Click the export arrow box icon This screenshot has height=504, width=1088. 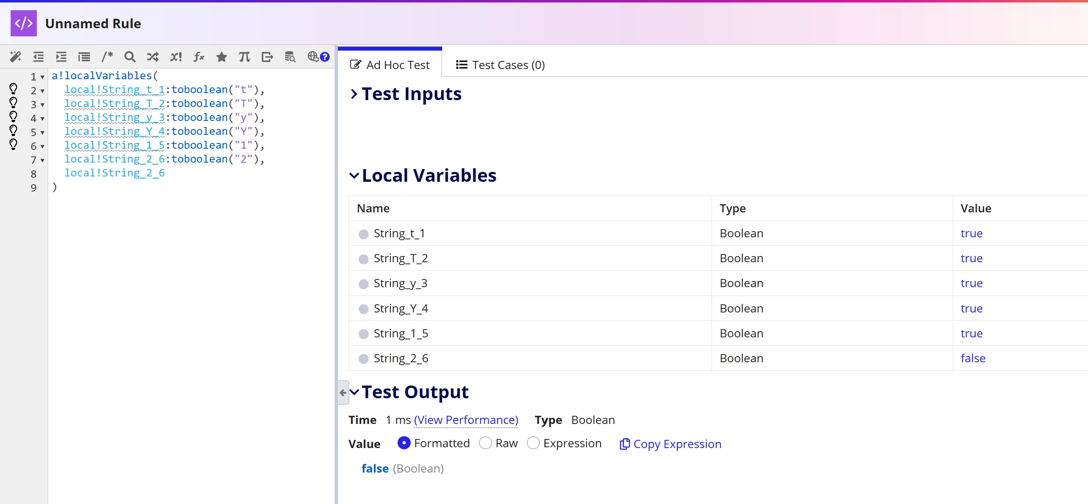tap(267, 56)
